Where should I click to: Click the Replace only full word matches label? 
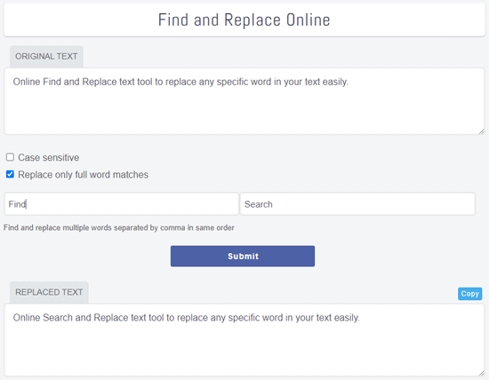(x=83, y=175)
